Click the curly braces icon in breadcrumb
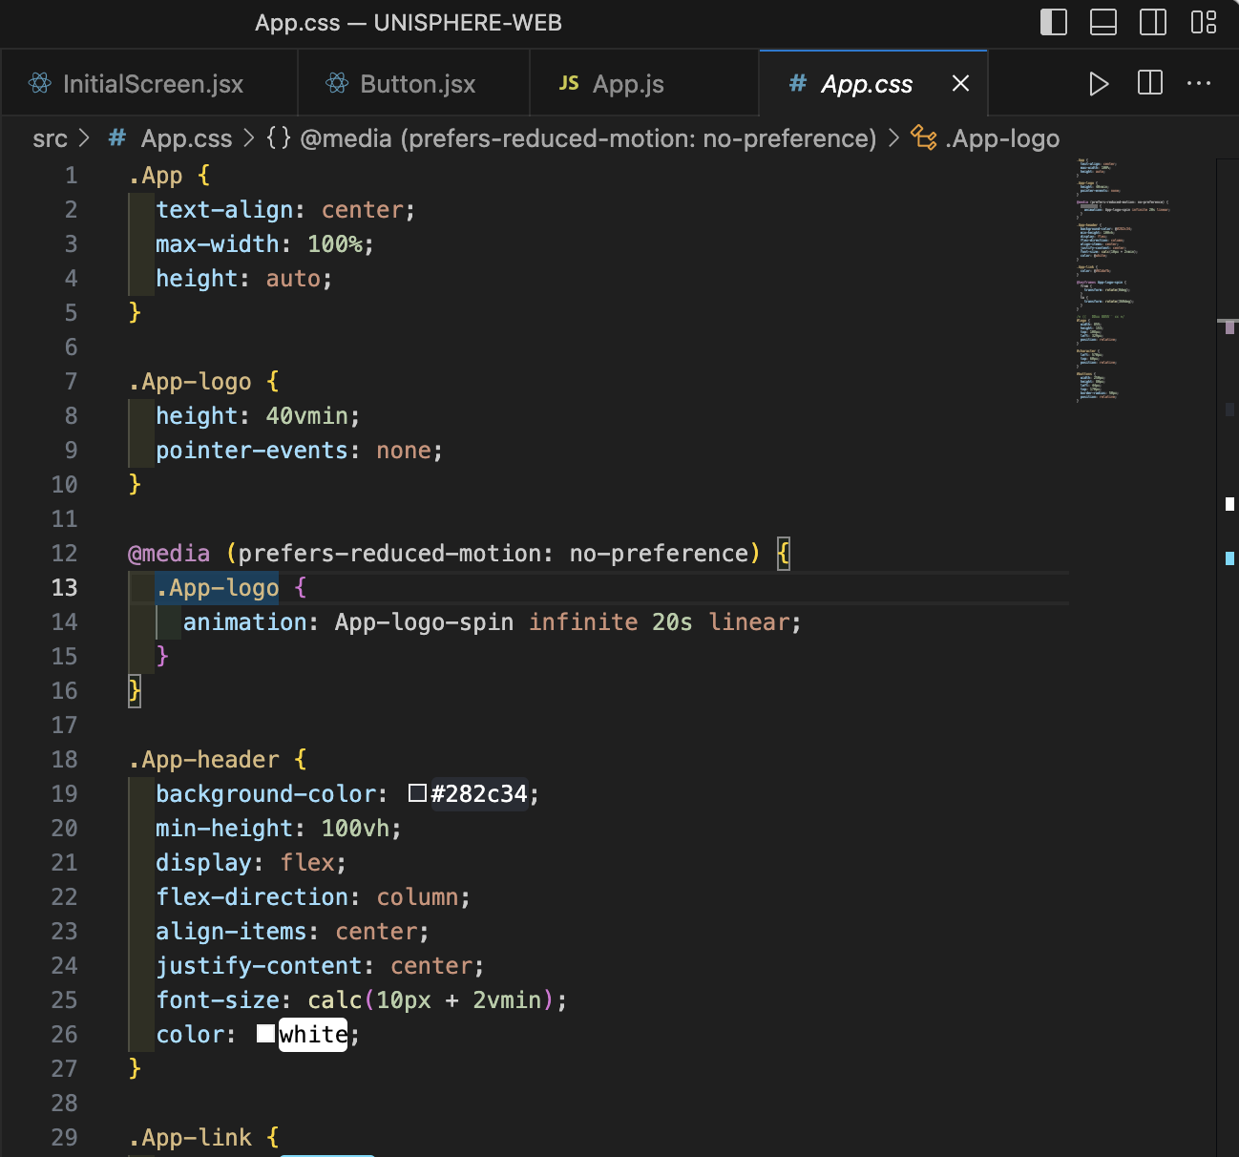 [x=279, y=137]
